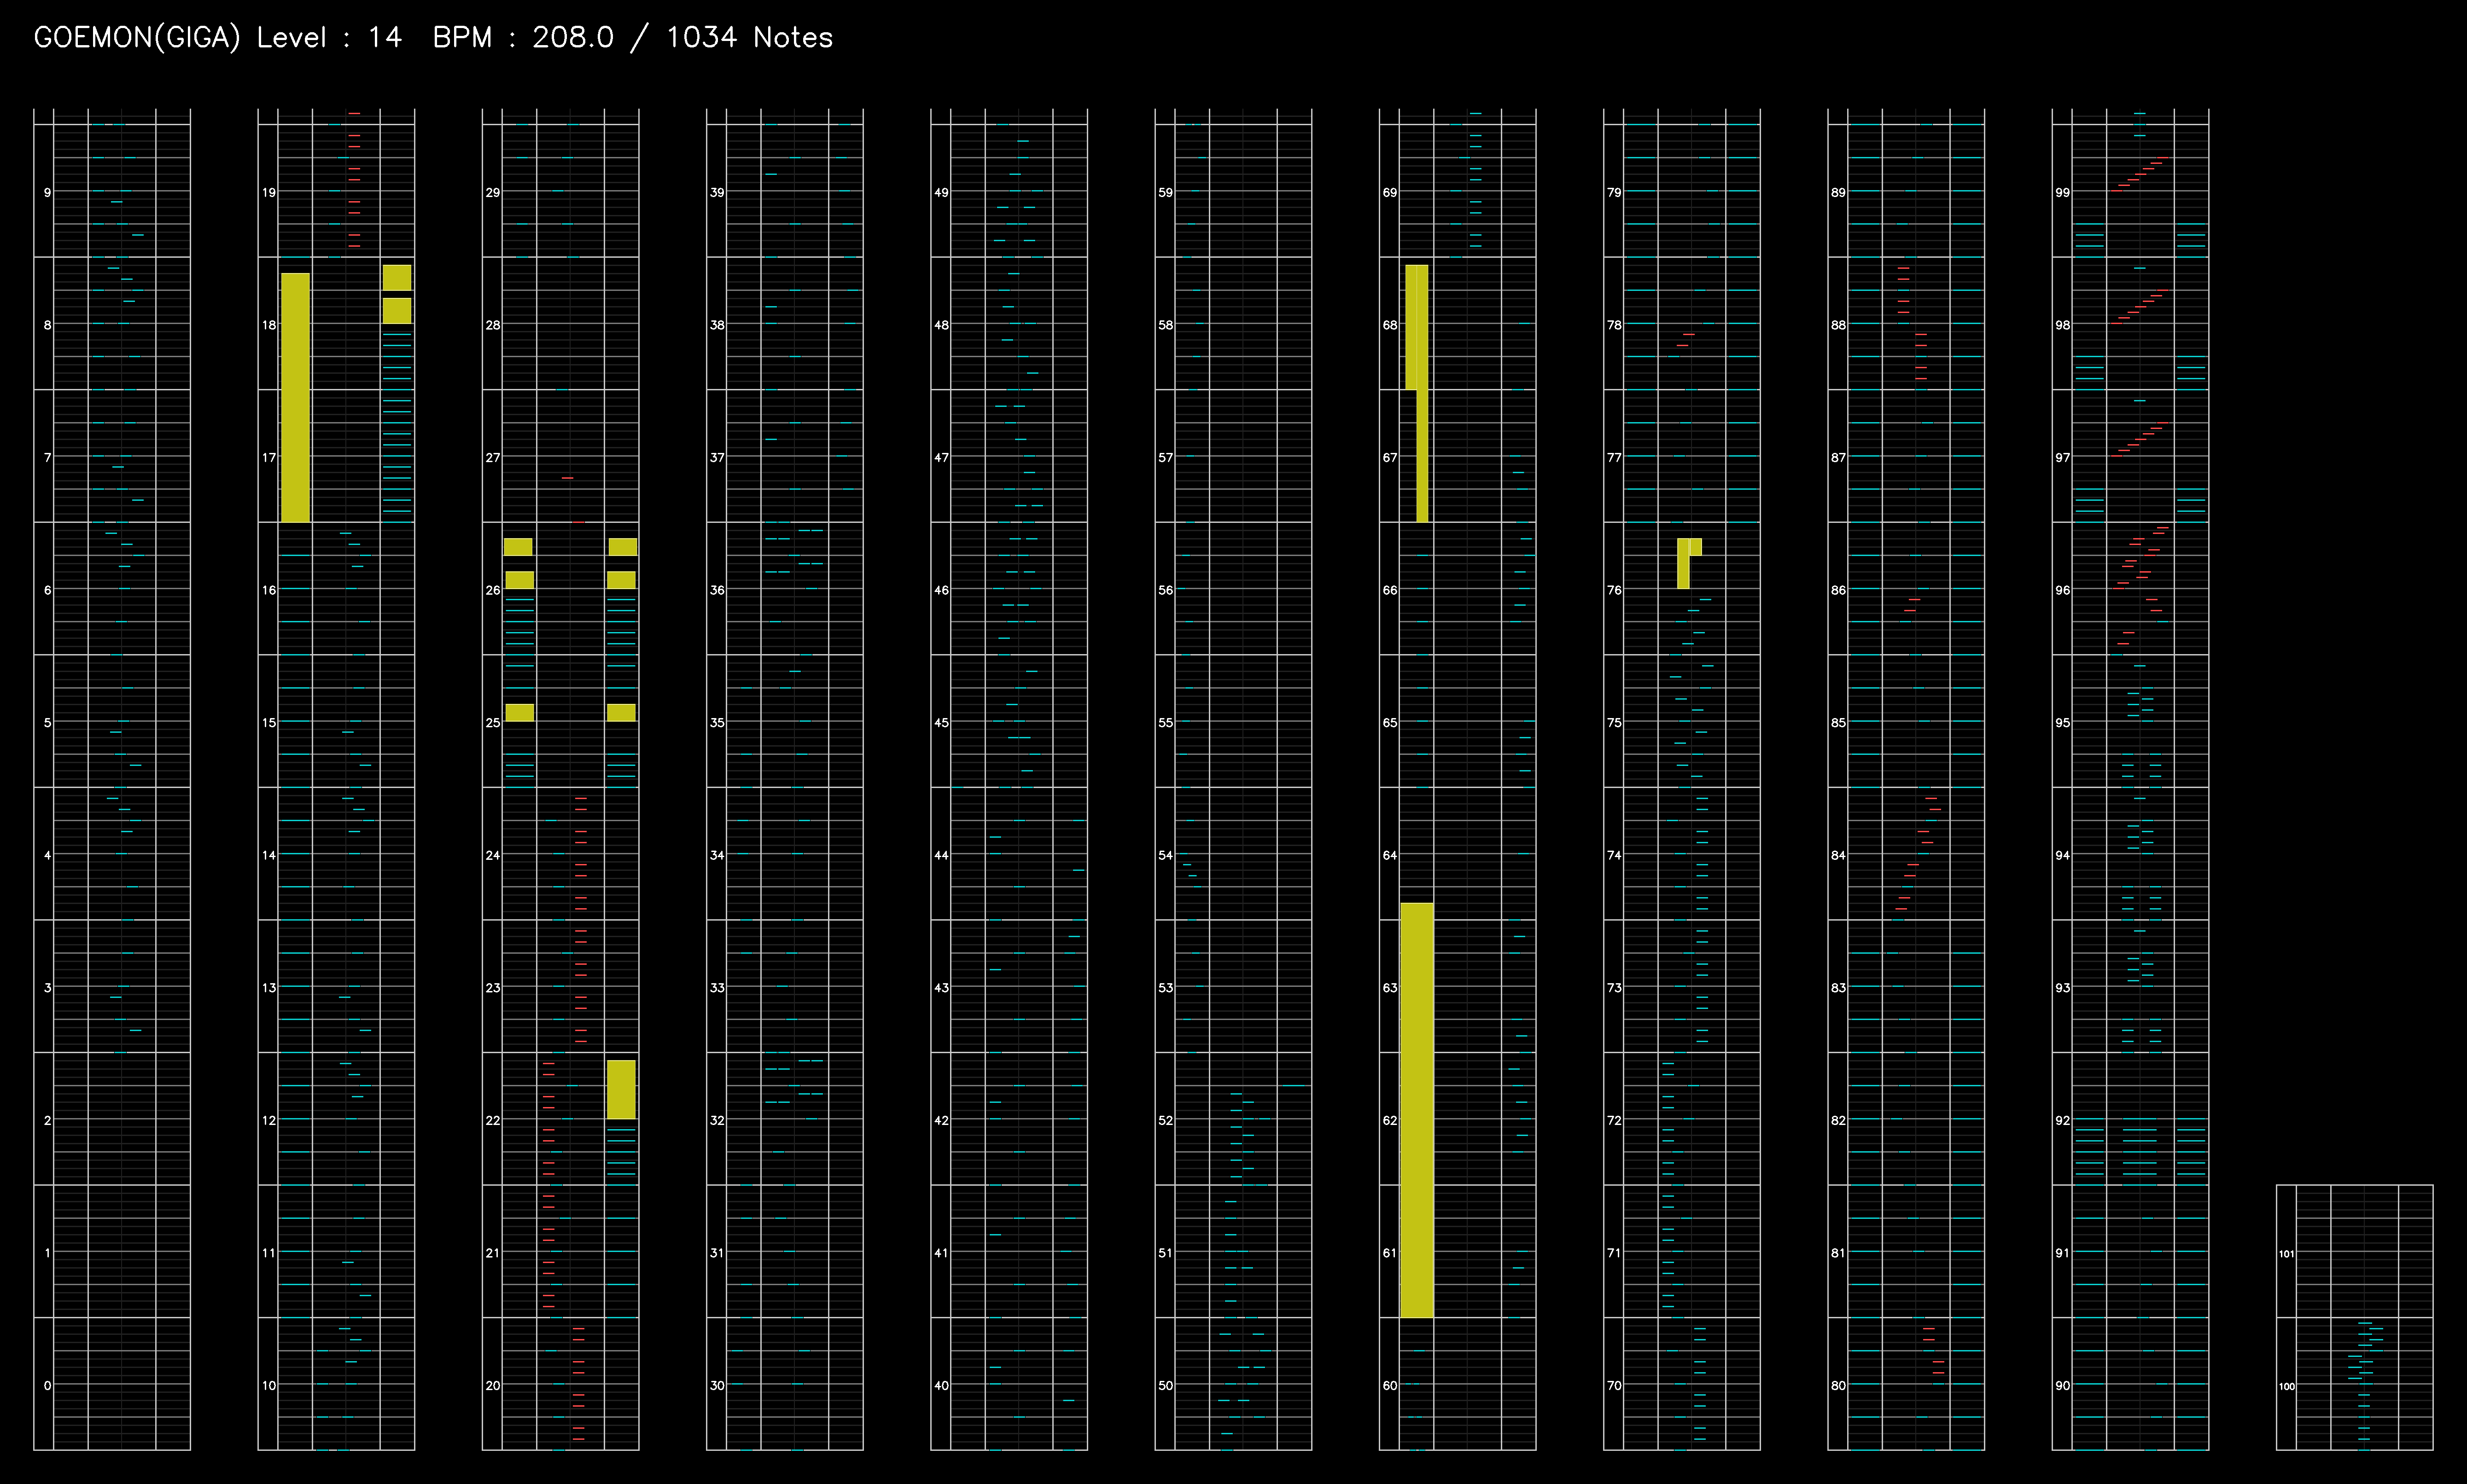This screenshot has width=2467, height=1484.
Task: Click the long yellow hold note spanning measures 61-63
Action: [x=1417, y=1110]
